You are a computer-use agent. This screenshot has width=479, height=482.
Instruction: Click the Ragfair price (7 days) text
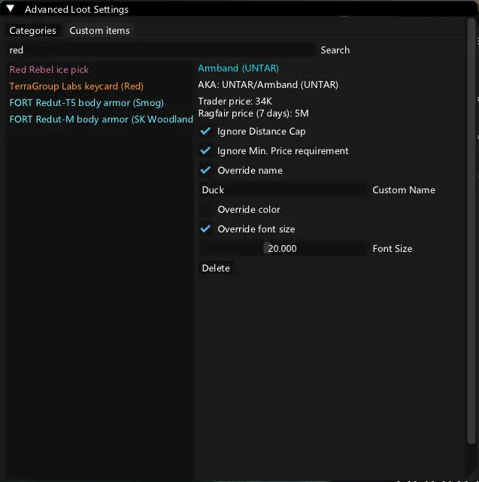(253, 114)
